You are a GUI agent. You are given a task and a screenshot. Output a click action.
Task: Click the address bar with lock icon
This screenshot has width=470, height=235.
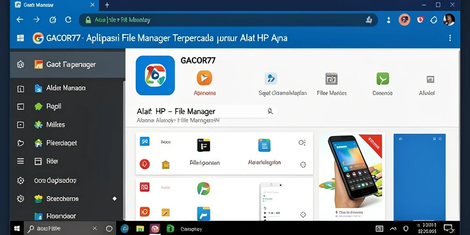[228, 20]
